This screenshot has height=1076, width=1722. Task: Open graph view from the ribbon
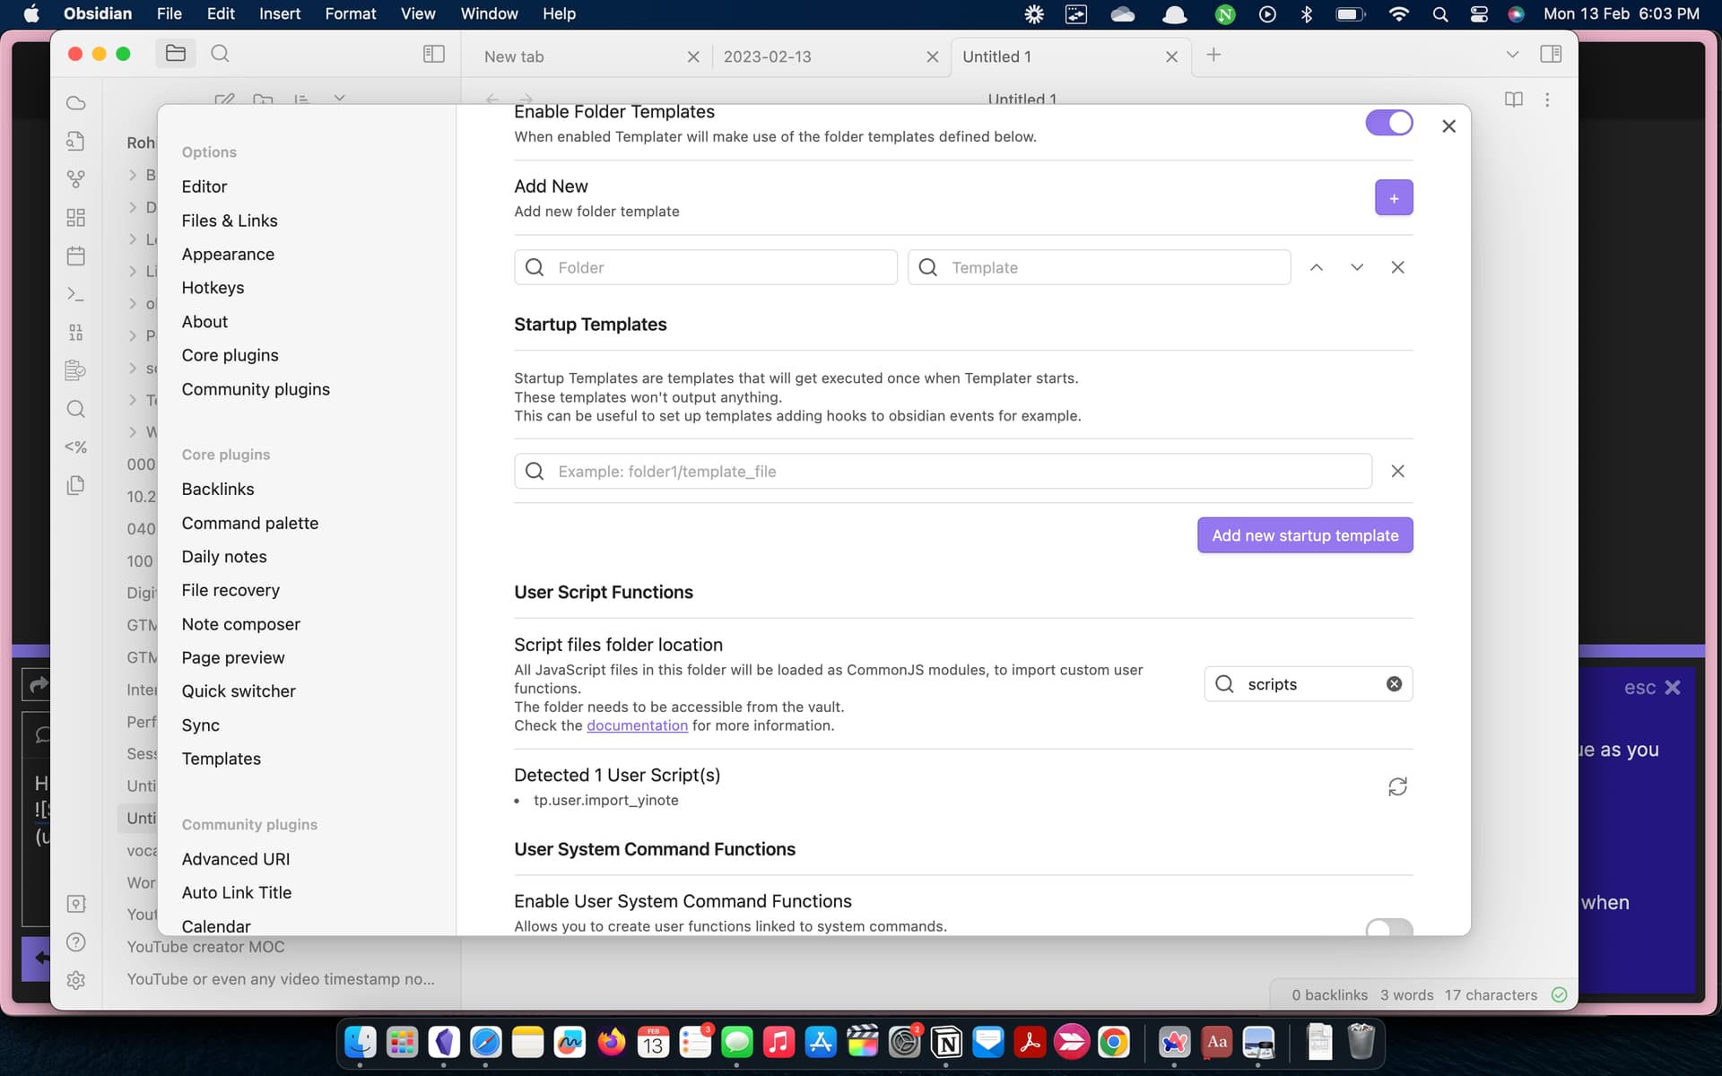[76, 179]
